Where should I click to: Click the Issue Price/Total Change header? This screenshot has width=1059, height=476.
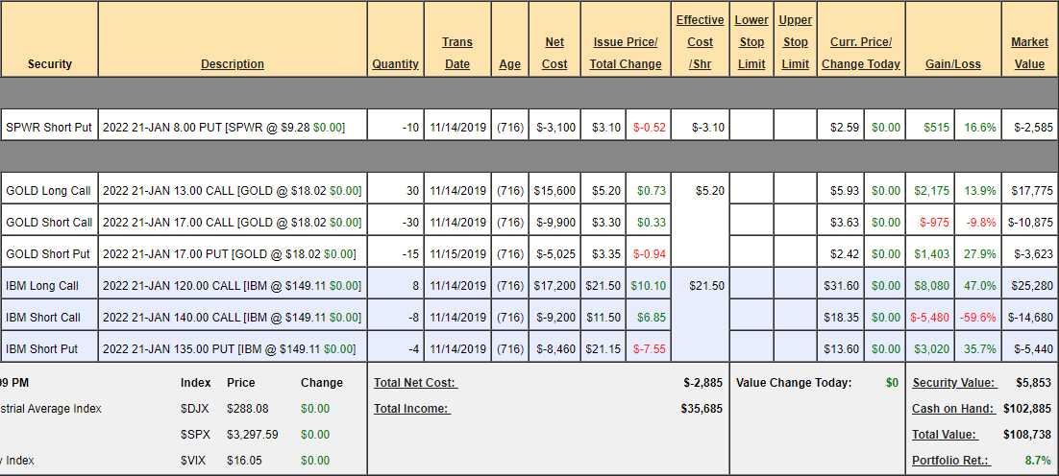pos(627,54)
